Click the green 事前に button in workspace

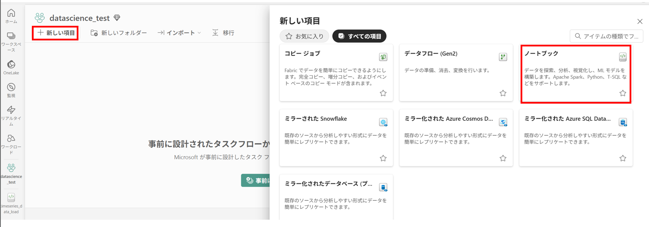[256, 181]
